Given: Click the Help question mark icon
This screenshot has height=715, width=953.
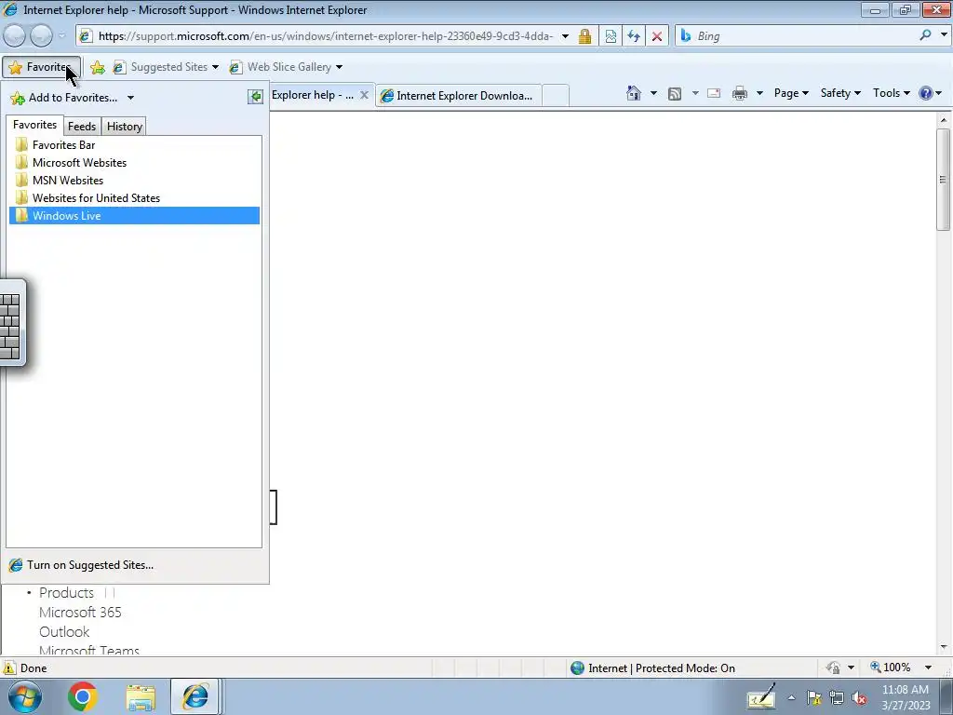Looking at the screenshot, I should 926,93.
